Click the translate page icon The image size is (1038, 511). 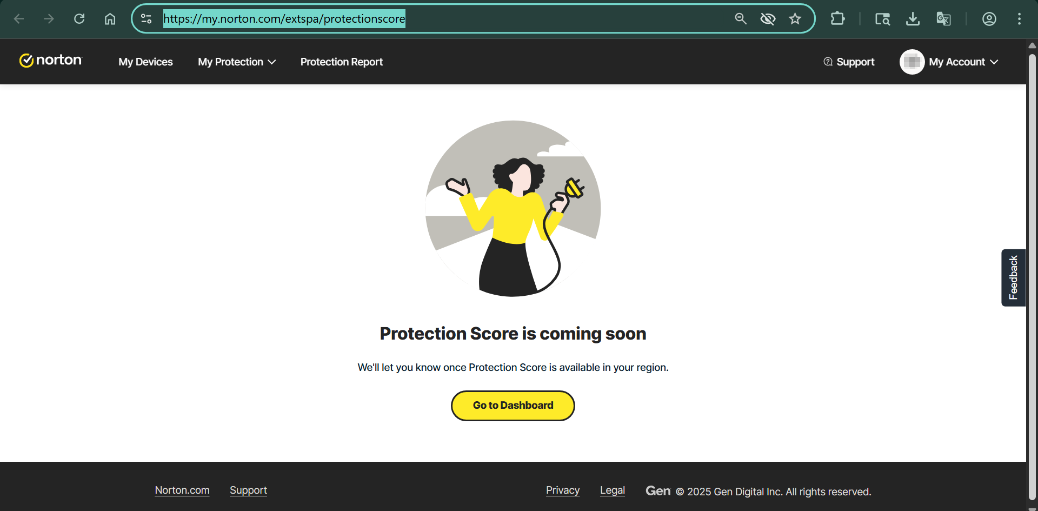point(943,19)
